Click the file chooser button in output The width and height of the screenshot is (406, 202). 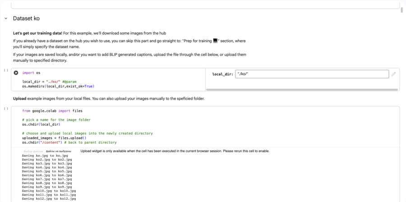pos(33,151)
